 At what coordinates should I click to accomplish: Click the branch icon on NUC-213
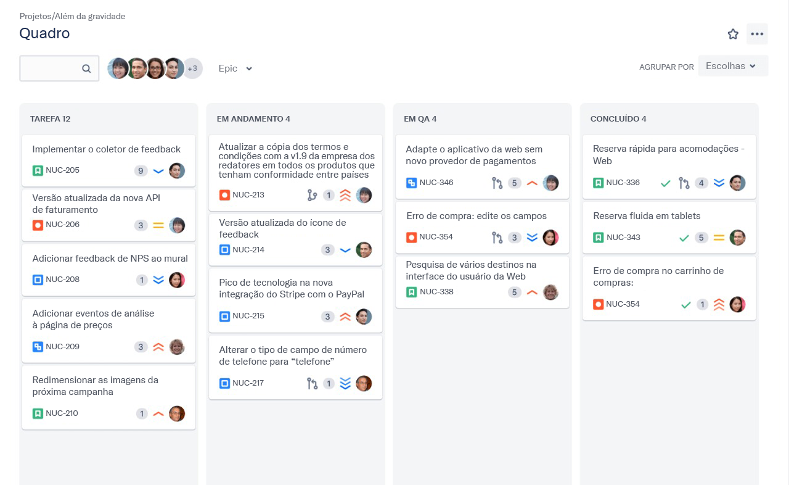tap(312, 195)
